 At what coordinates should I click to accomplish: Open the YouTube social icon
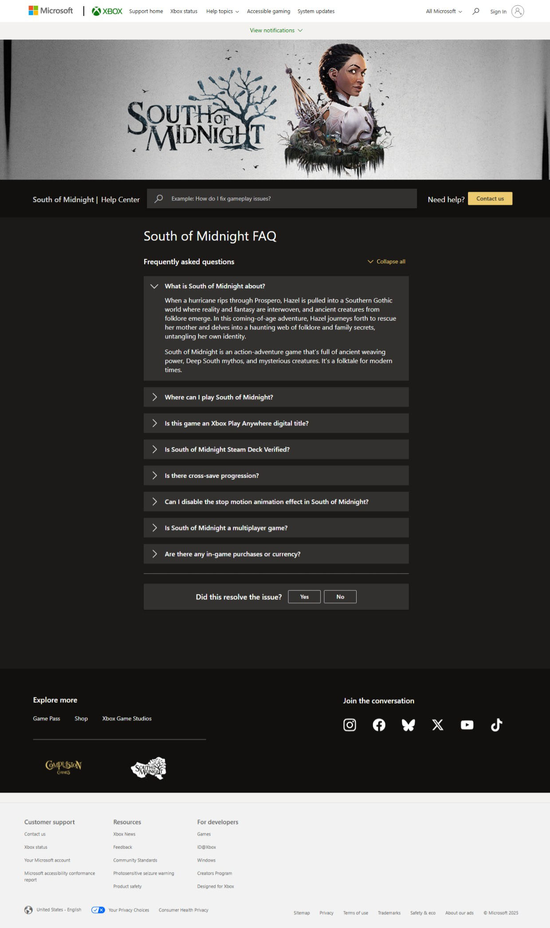tap(467, 725)
